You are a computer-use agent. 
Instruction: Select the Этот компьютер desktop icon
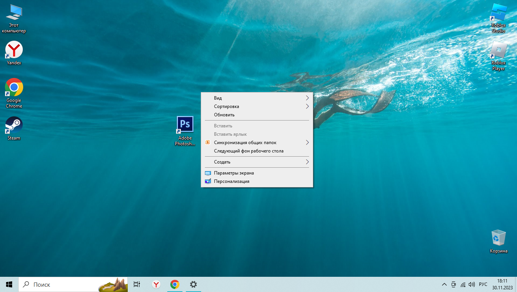coord(14,13)
